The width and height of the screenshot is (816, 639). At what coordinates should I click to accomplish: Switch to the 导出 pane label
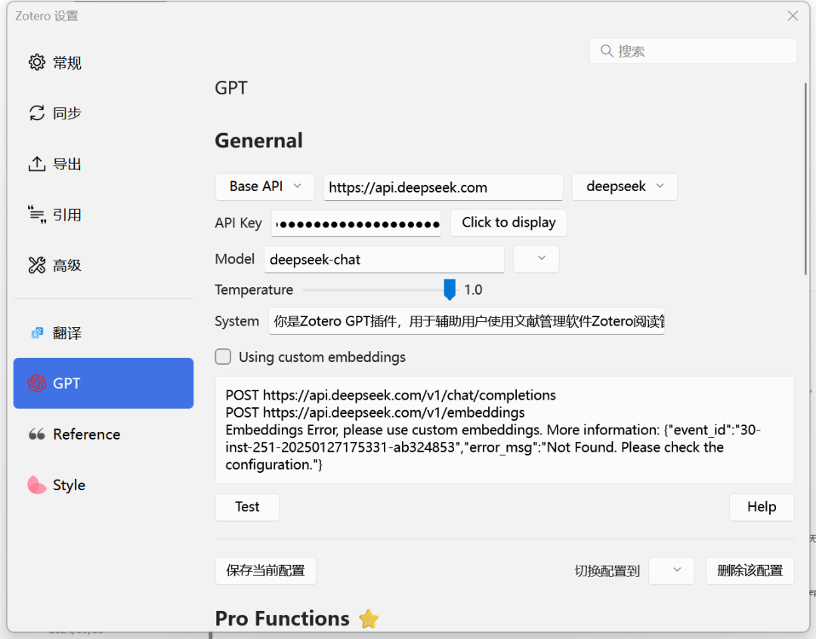[x=67, y=165]
